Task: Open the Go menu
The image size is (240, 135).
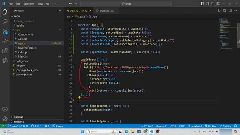Action: 48,4
